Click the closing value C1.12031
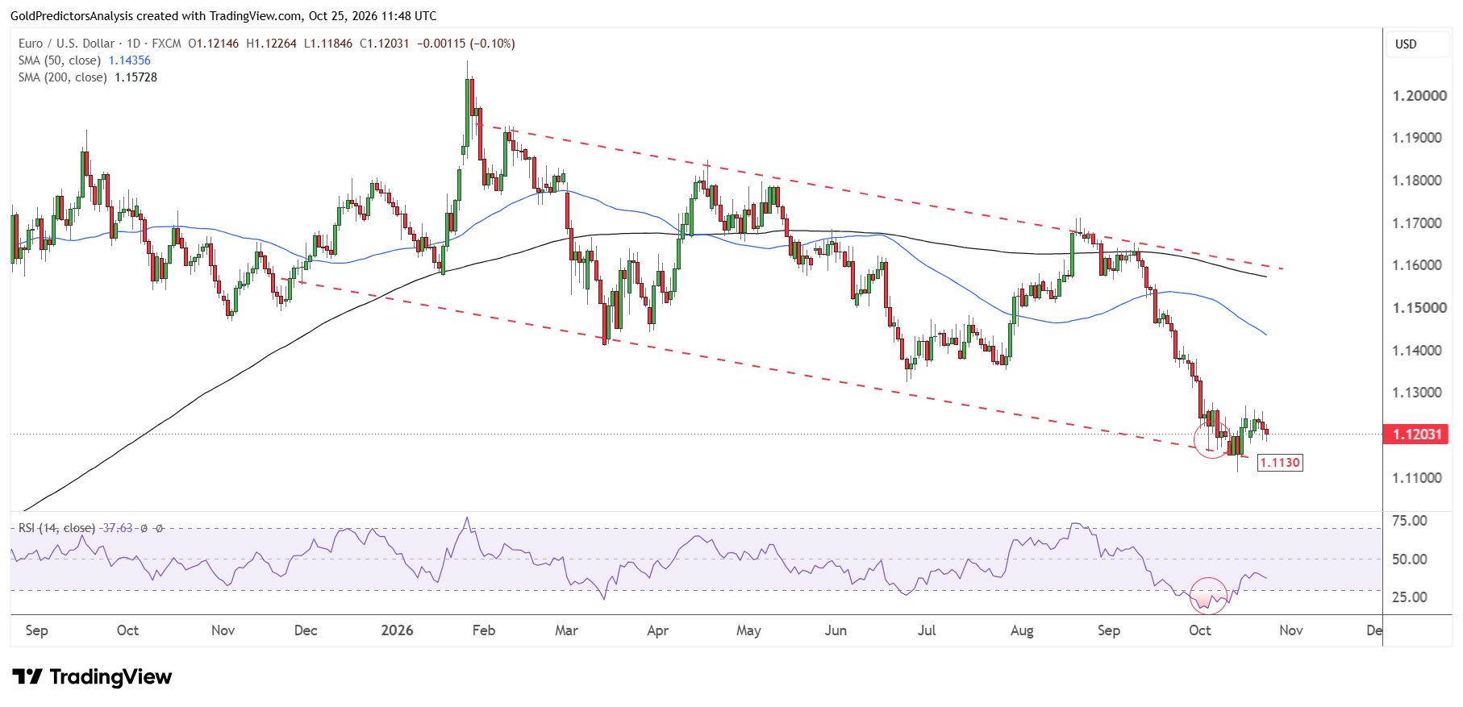This screenshot has width=1463, height=707. point(385,44)
